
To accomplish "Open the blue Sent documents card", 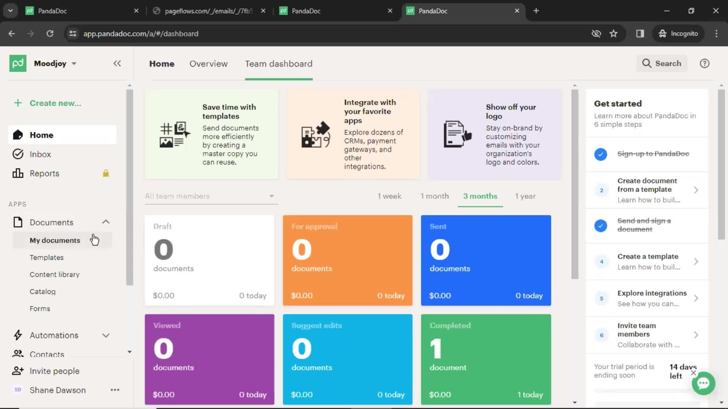I will 486,260.
